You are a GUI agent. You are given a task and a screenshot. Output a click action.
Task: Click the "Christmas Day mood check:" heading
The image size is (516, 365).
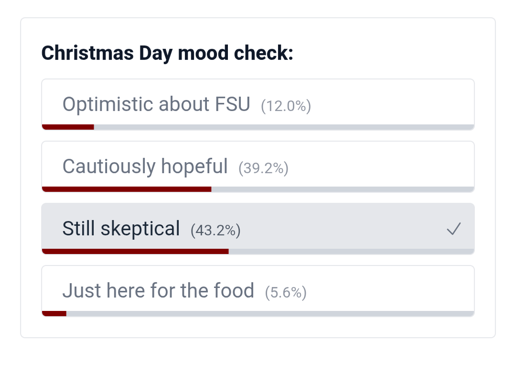click(x=167, y=53)
